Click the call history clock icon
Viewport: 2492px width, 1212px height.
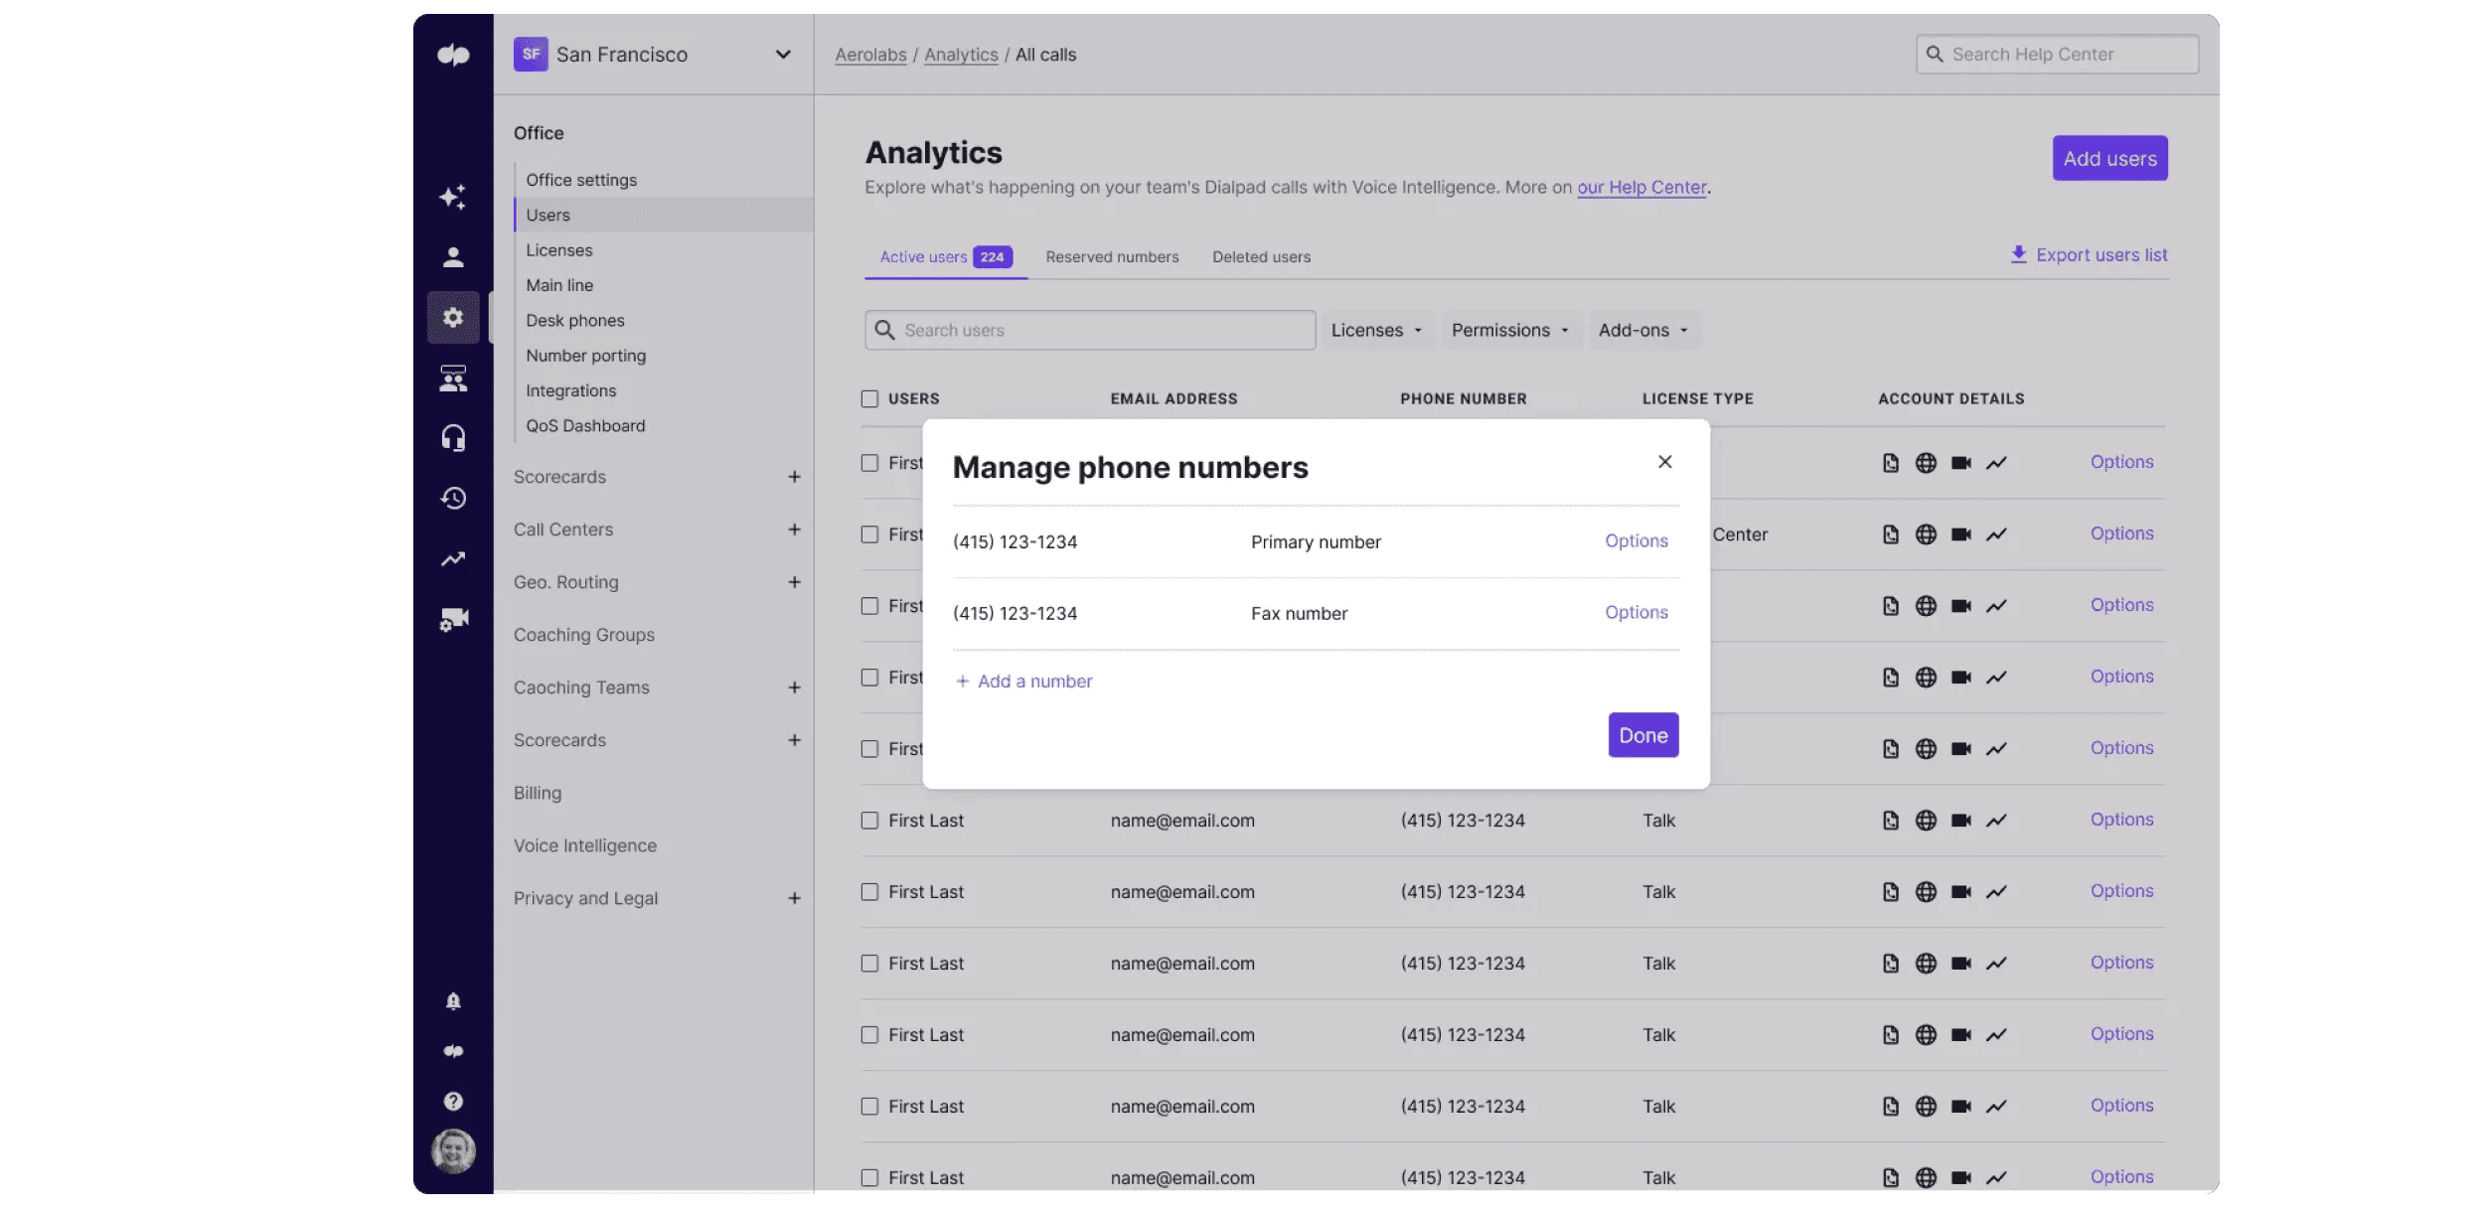point(453,498)
